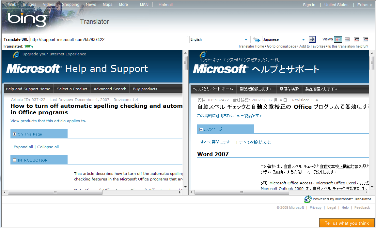Open the Images tab in top navigation
The height and width of the screenshot is (228, 376).
(29, 5)
